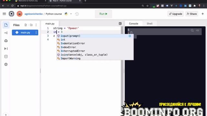Viewport: 207px width, 116px height.
Task: Open the Debugger sidebar icon
Action: tap(6, 49)
